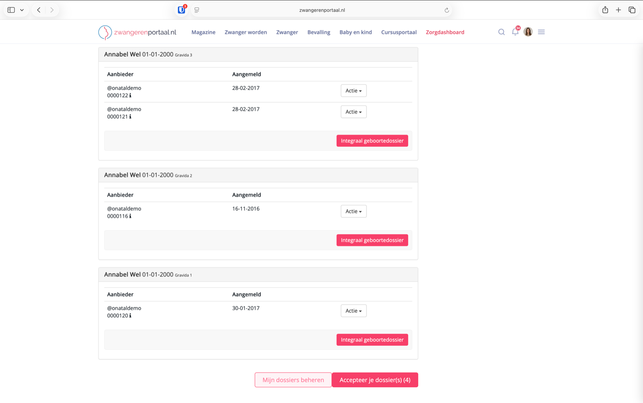The height and width of the screenshot is (403, 643).
Task: Reload the page with the refresh icon
Action: pos(446,10)
